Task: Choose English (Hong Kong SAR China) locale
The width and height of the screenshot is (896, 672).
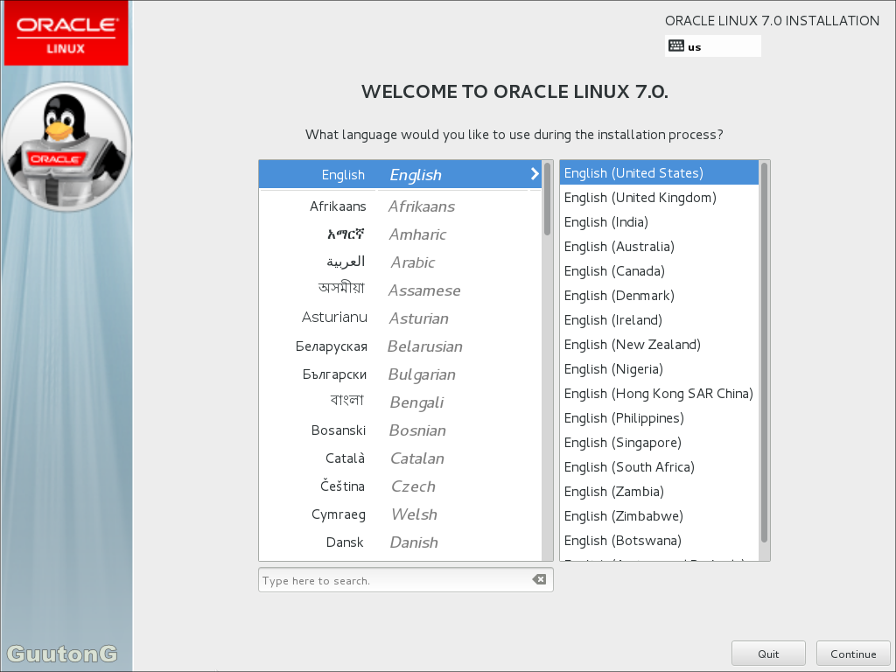Action: [x=660, y=394]
